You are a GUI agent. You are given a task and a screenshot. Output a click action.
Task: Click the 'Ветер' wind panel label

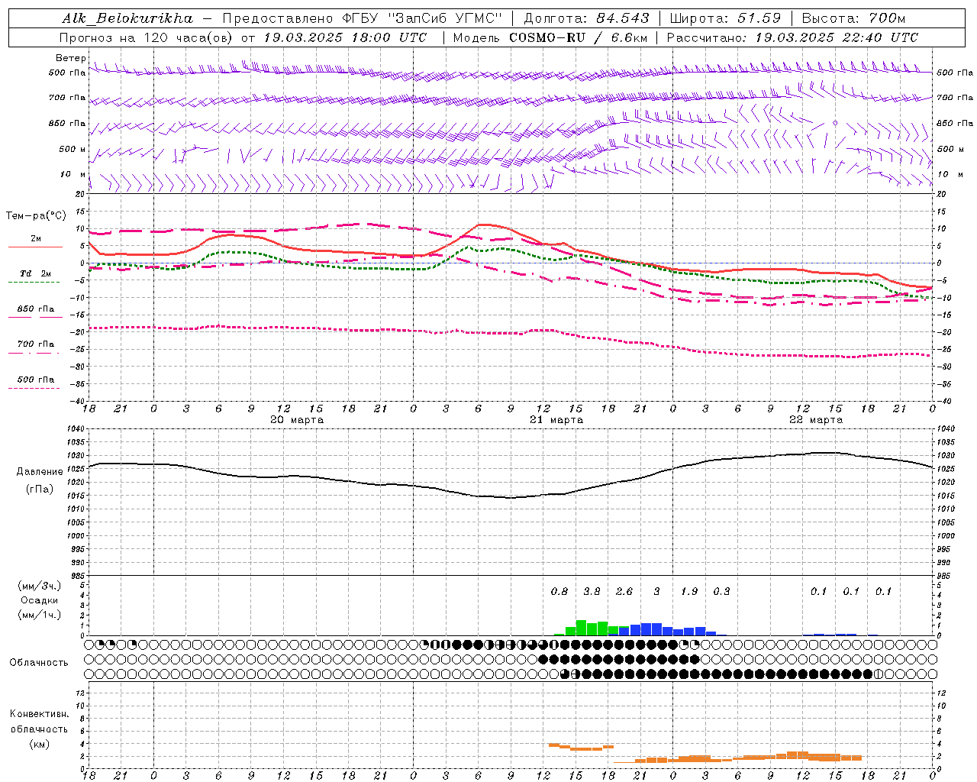coord(71,58)
